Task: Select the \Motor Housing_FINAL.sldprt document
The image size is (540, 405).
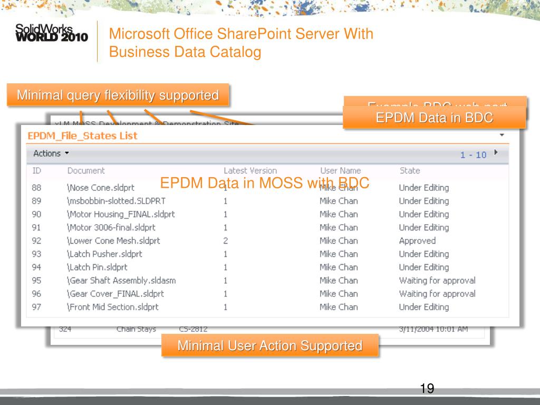Action: (x=121, y=214)
